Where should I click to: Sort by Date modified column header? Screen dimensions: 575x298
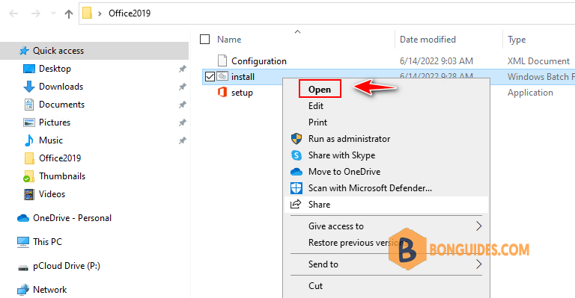click(428, 40)
